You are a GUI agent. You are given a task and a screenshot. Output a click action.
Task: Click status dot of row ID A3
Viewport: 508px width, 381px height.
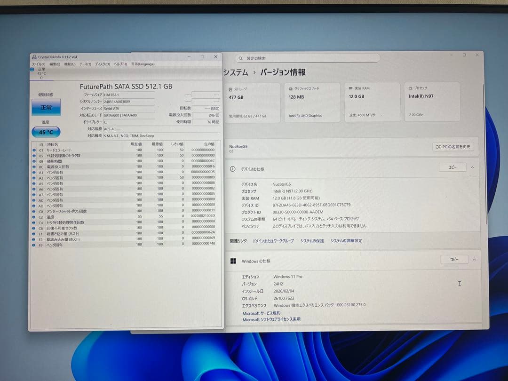tap(34, 178)
